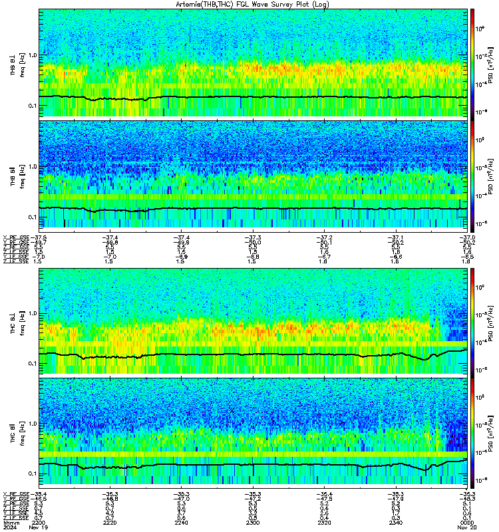Image resolution: width=499 pixels, height=532 pixels.
Task: Click the '-48.3' Y_RE_GSE value
Action: [x=467, y=499]
